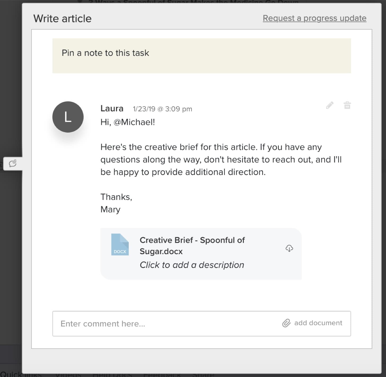
Task: Download the creative brief via the cloud icon
Action: click(289, 248)
